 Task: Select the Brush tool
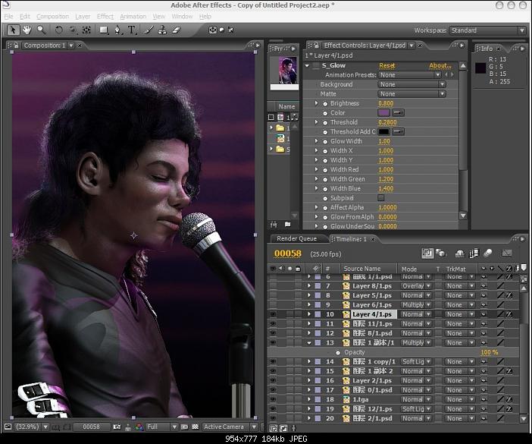pos(149,30)
